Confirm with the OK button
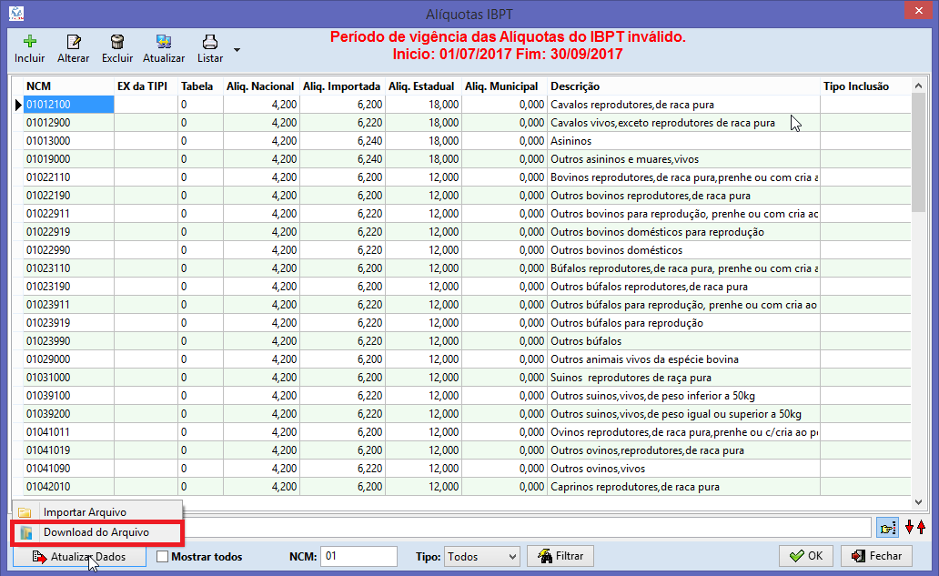 pyautogui.click(x=806, y=556)
